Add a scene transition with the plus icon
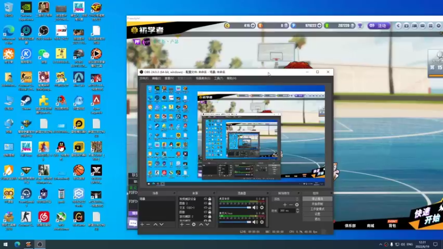This screenshot has height=249, width=443. (x=285, y=205)
